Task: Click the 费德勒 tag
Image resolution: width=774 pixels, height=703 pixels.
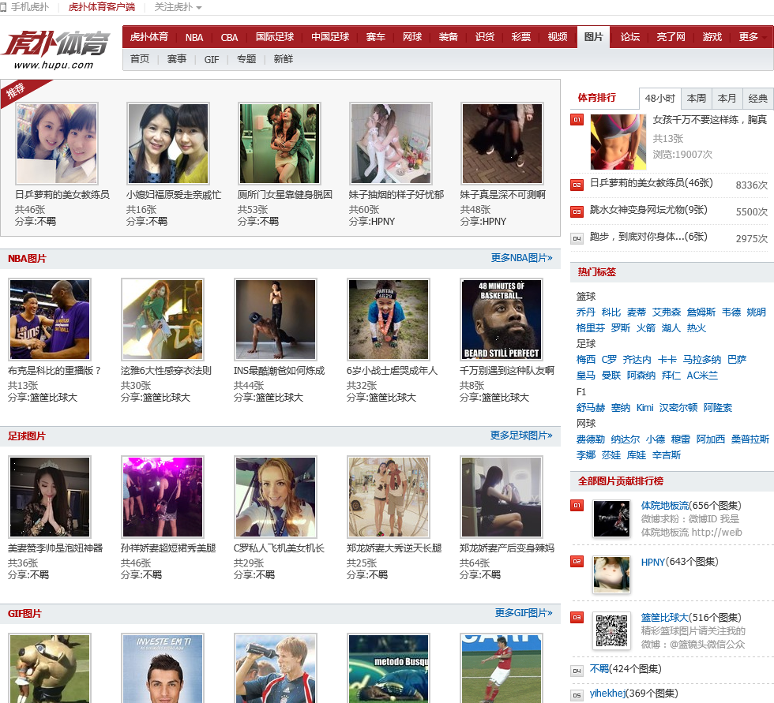Action: click(x=591, y=439)
